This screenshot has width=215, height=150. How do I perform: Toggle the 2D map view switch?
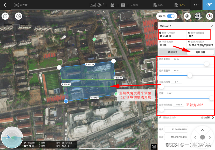click(170, 16)
